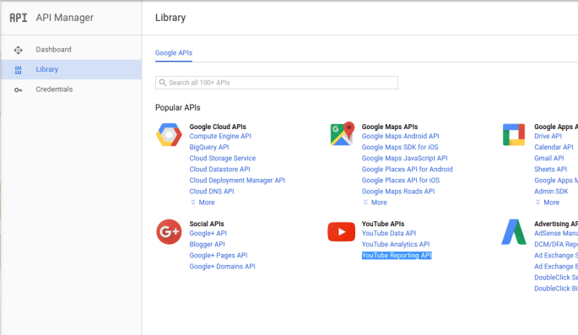Open highlighted YouTube Reporting API link

[397, 256]
